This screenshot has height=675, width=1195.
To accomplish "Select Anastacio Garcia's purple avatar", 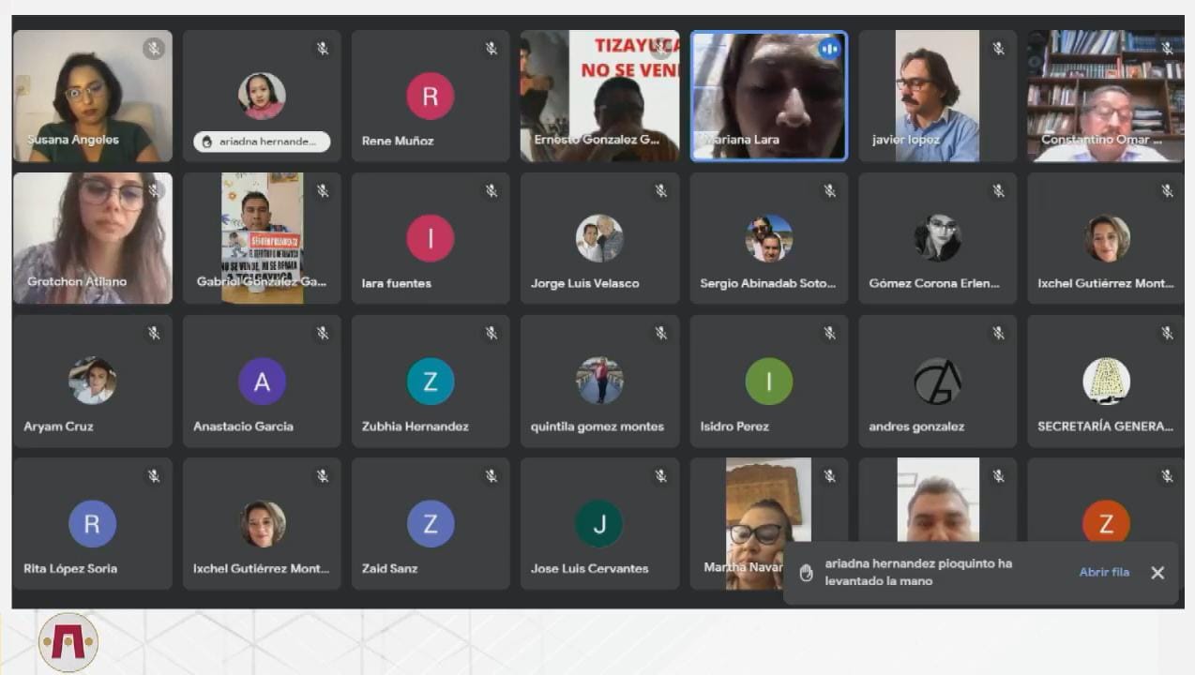I will coord(262,382).
